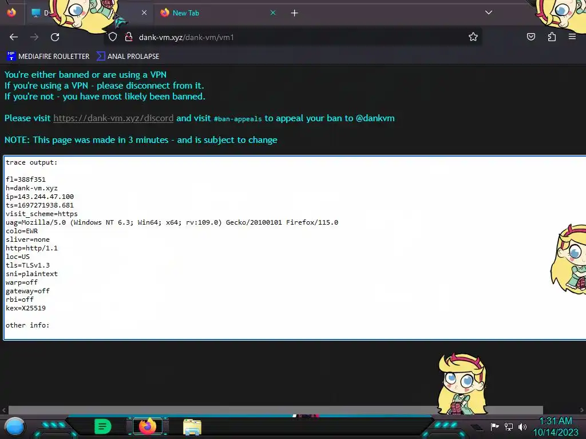Screen dimensions: 586x439
Task: Open the green notes app in taskbar
Action: click(x=103, y=426)
